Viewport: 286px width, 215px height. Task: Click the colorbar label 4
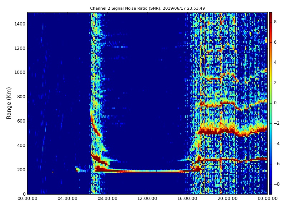275,62
